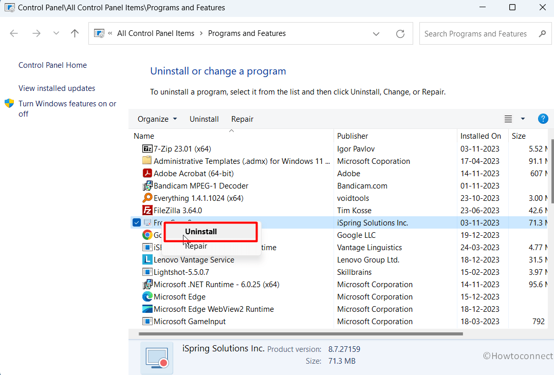Click Repair in the toolbar
Viewport: 554px width, 375px height.
pos(242,119)
